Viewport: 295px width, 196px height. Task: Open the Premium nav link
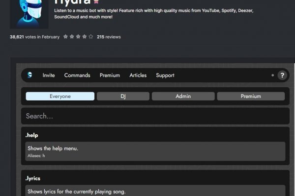(110, 75)
